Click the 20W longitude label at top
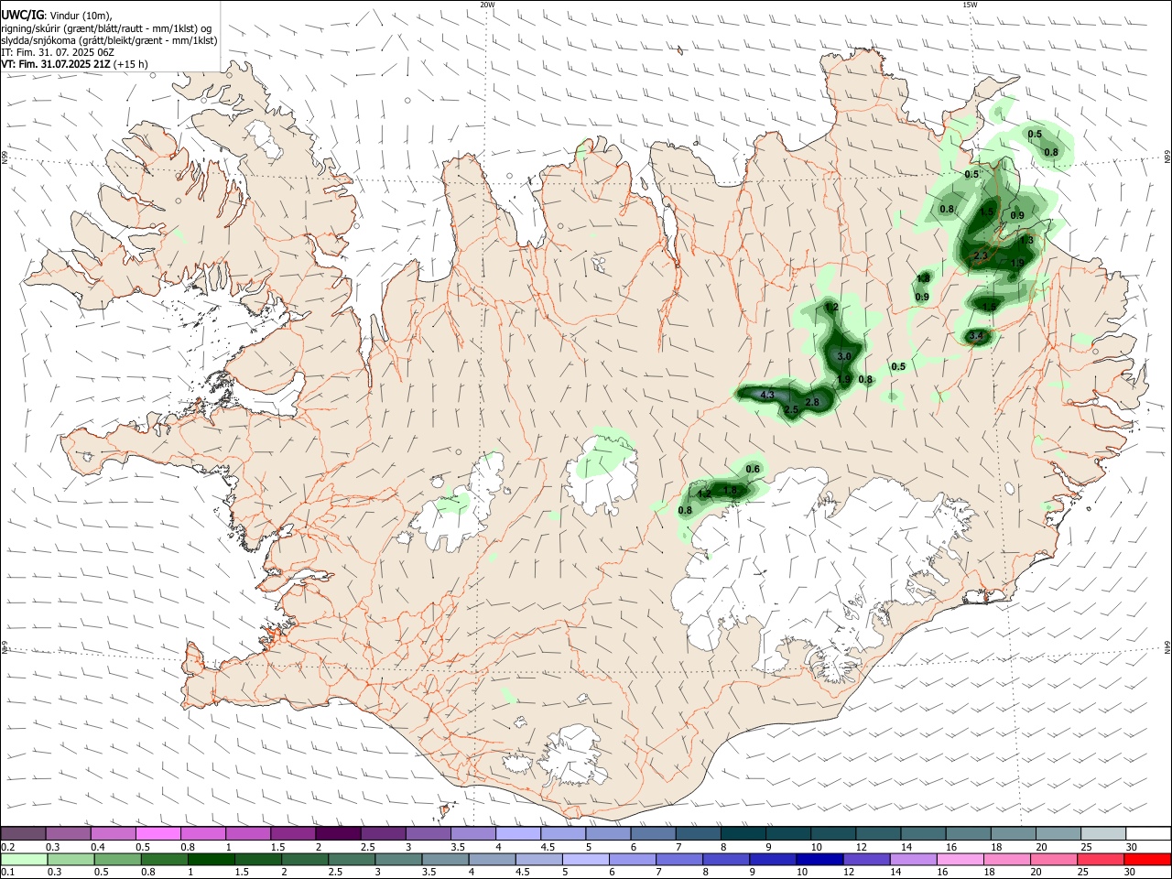 pyautogui.click(x=487, y=5)
